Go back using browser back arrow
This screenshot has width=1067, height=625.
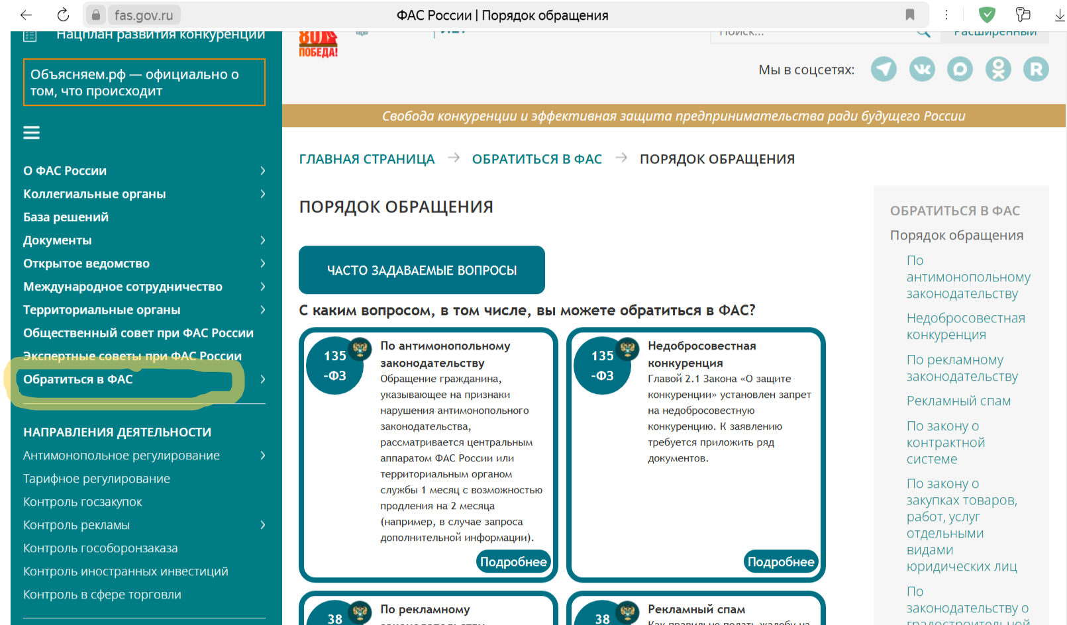click(26, 15)
